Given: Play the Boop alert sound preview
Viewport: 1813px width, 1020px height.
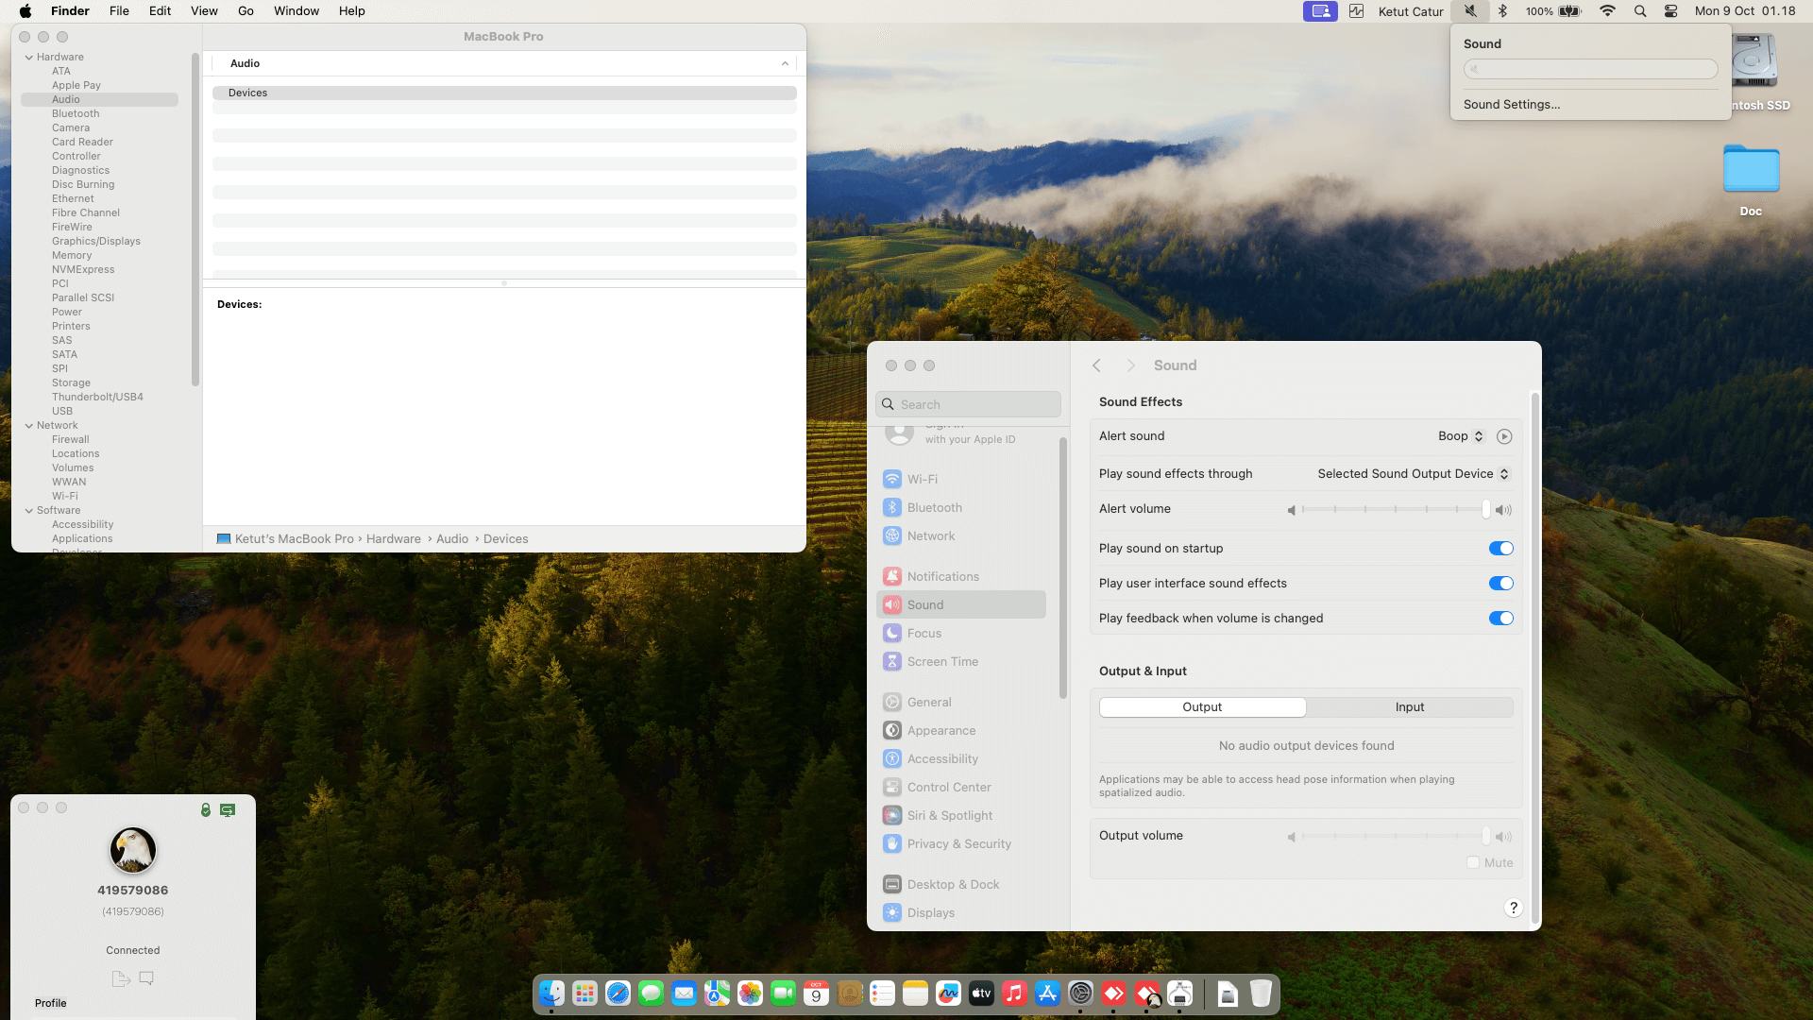Looking at the screenshot, I should [x=1504, y=436].
